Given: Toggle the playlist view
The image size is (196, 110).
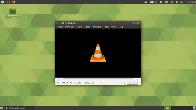Looking at the screenshot, I should pos(86,83).
